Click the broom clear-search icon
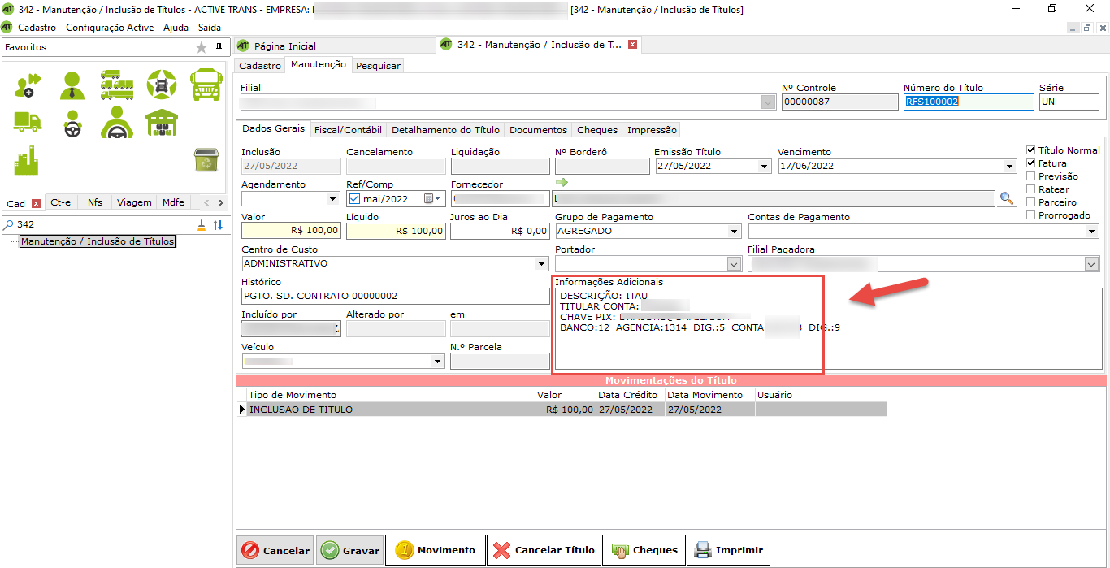The image size is (1110, 568). pos(202,224)
